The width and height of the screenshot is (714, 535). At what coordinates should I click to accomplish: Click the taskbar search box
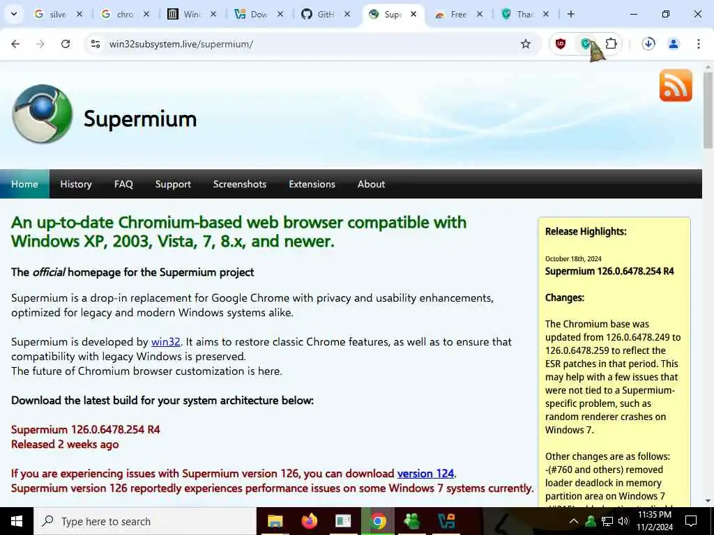(145, 521)
